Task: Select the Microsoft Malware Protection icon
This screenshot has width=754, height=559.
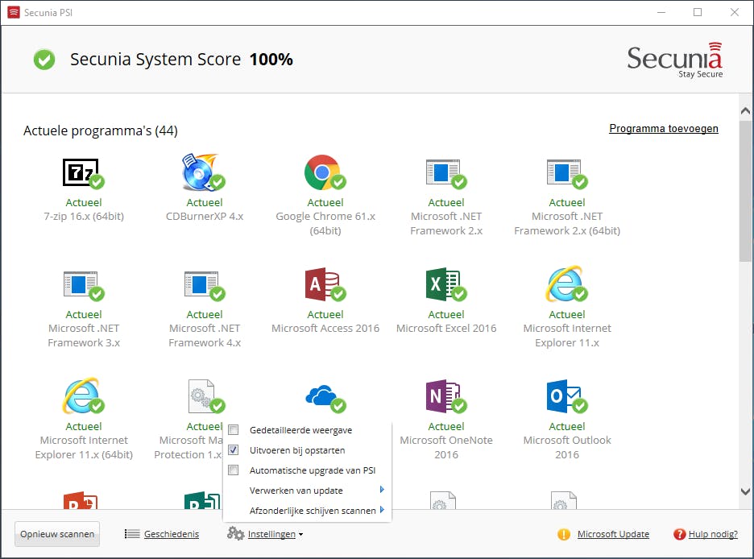Action: pyautogui.click(x=205, y=396)
